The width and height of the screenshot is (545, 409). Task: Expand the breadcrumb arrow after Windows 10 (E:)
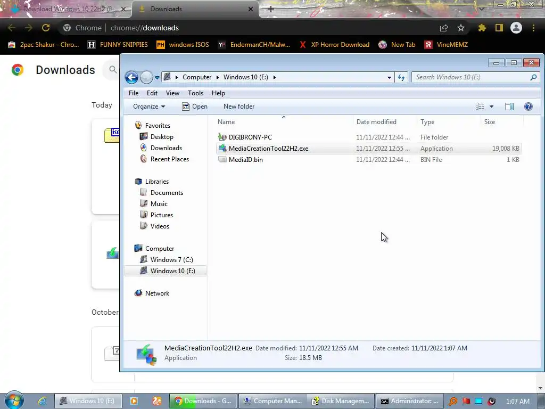(x=274, y=77)
